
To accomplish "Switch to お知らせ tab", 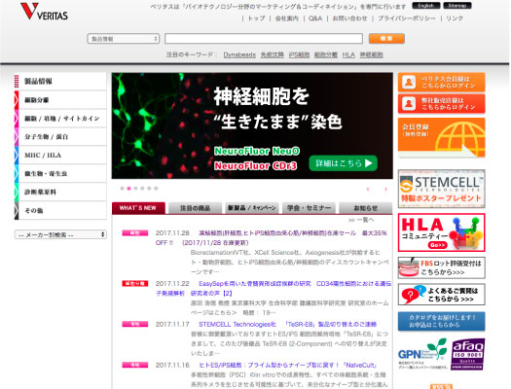I will pyautogui.click(x=366, y=208).
